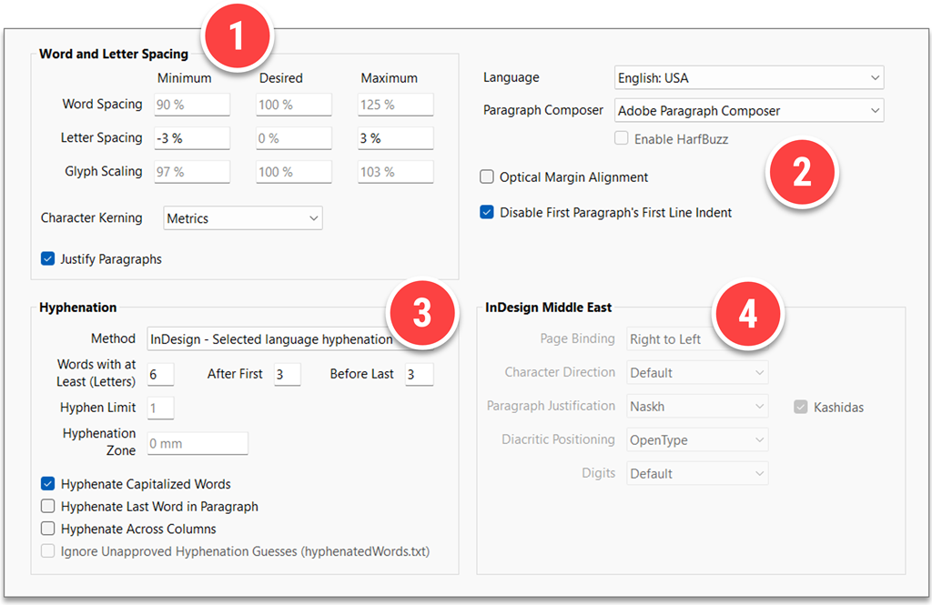Open the Language dropdown showing English: USA
932x605 pixels.
749,78
